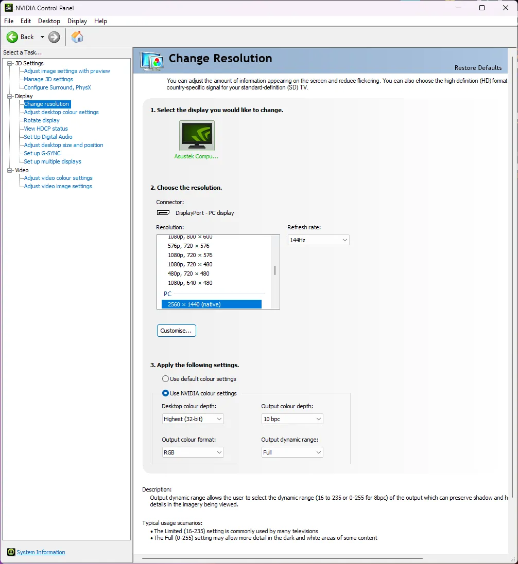Image resolution: width=518 pixels, height=564 pixels.
Task: Open Set up G-SYNC in task tree
Action: tap(42, 153)
